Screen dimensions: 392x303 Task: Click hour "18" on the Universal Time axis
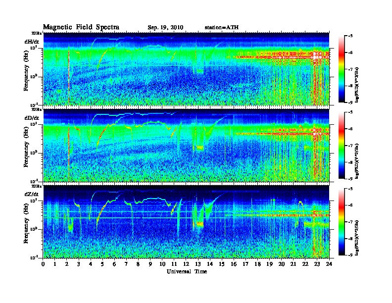pos(258,264)
